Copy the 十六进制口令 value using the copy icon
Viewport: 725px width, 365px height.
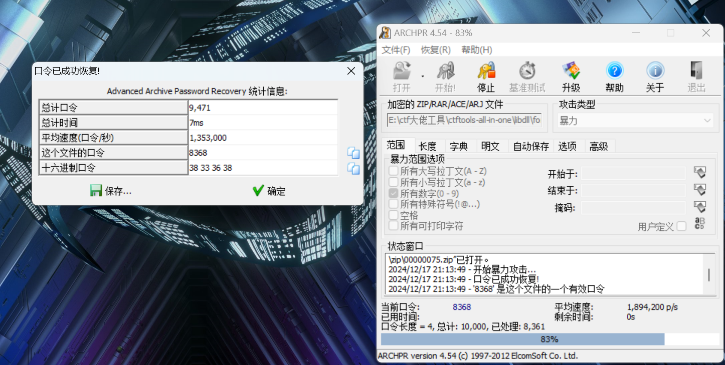(353, 168)
